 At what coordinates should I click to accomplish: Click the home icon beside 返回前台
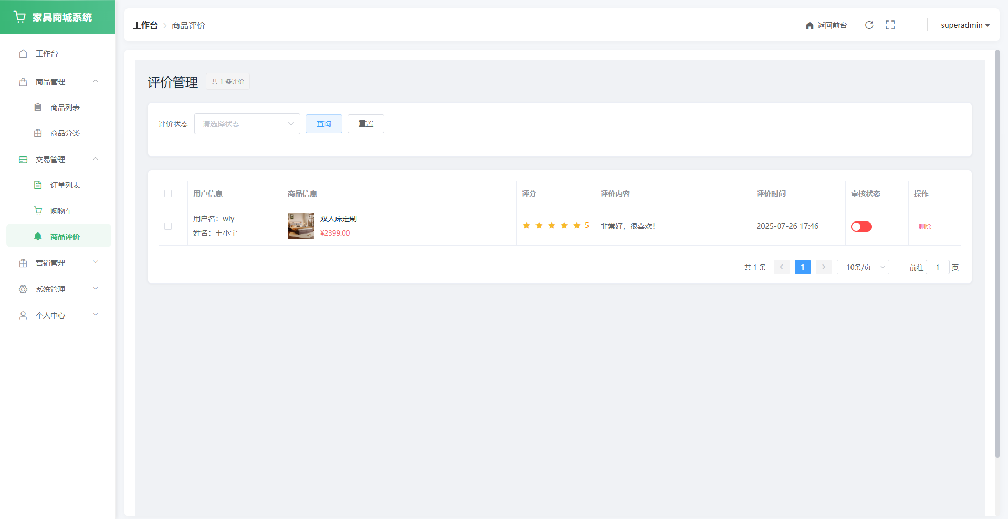[x=810, y=26]
